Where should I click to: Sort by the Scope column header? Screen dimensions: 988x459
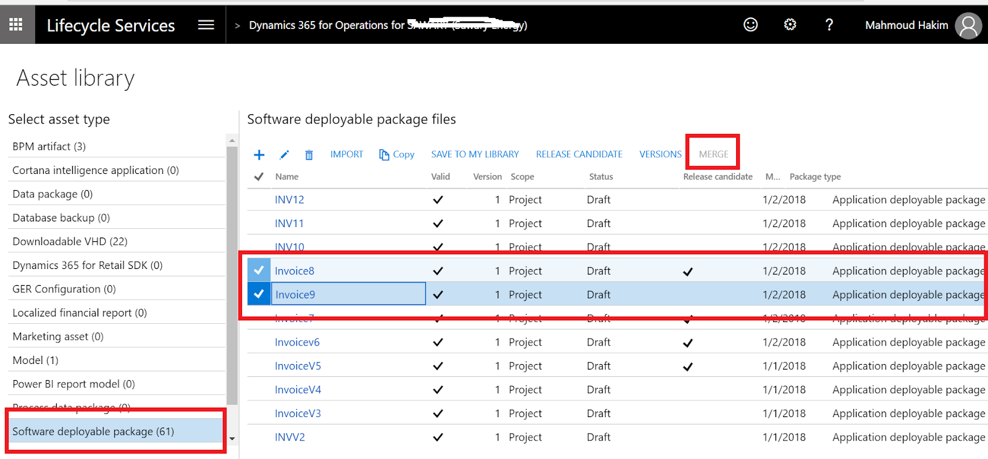[522, 176]
